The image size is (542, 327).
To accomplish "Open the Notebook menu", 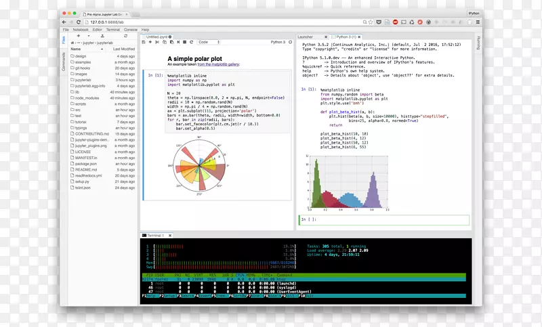I will 81,30.
